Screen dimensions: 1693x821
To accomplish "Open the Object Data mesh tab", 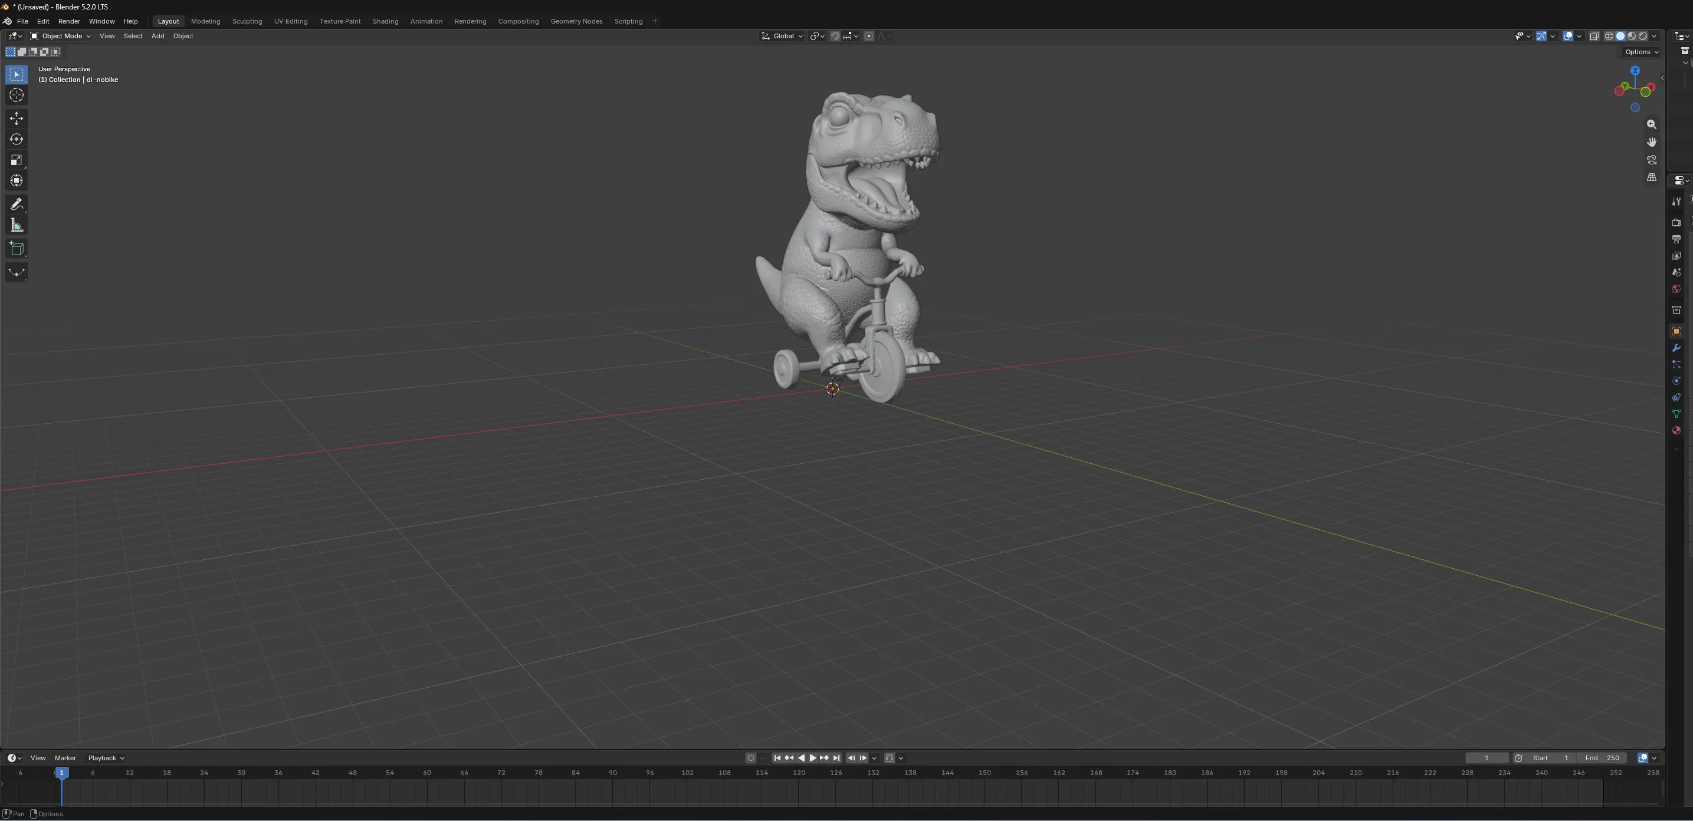I will point(1676,414).
